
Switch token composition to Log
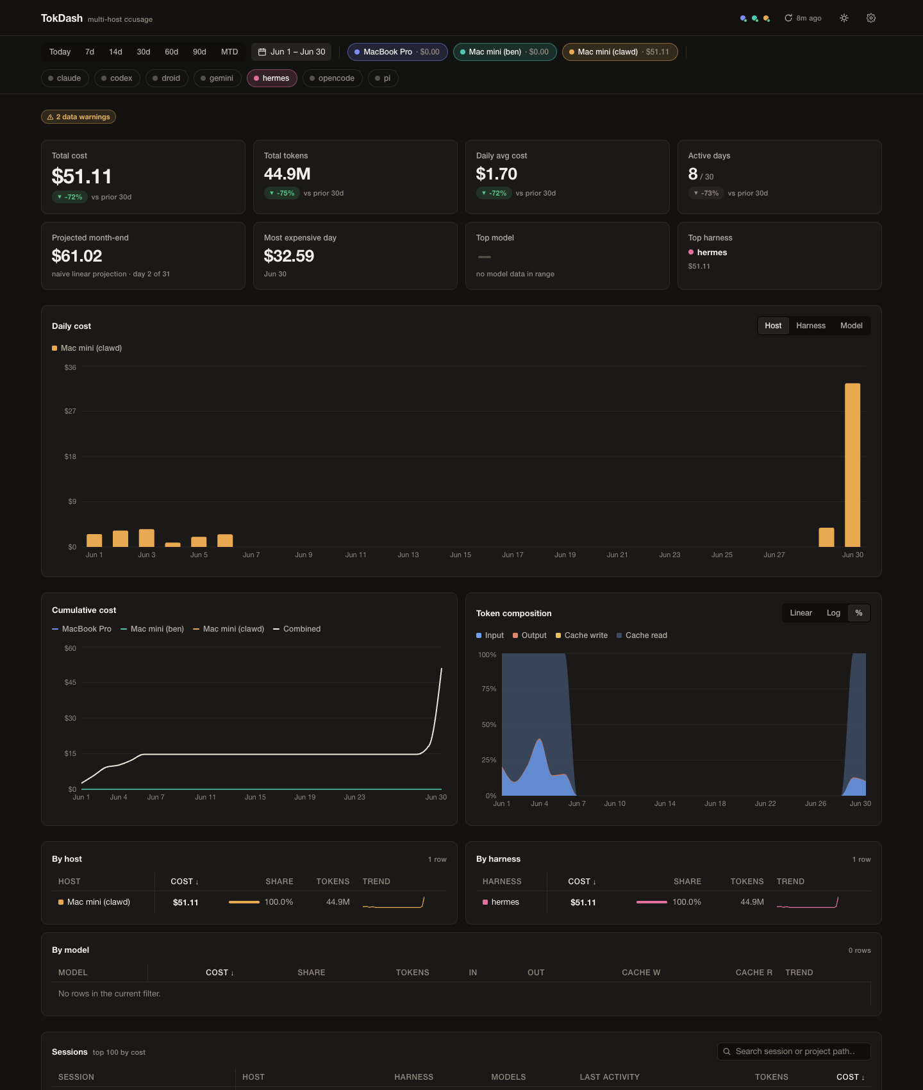click(833, 613)
